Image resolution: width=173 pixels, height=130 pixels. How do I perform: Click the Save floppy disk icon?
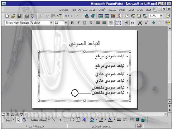(x=19, y=16)
